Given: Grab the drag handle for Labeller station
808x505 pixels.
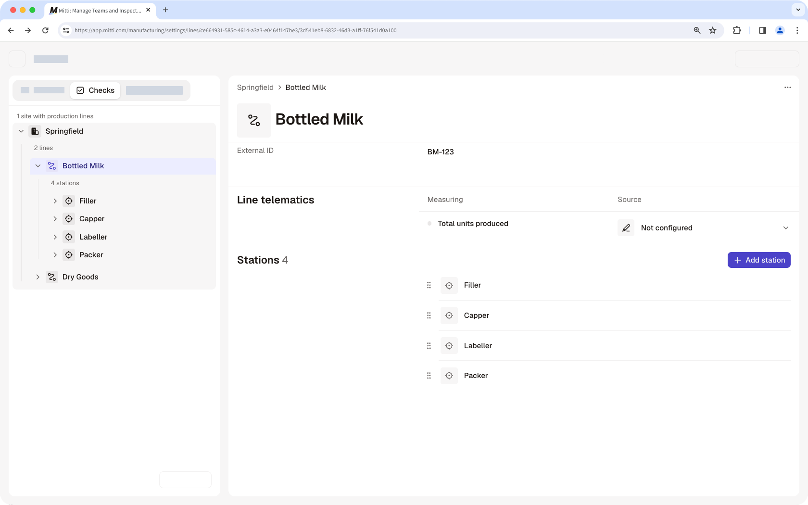Looking at the screenshot, I should tap(429, 346).
